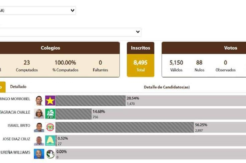This screenshot has width=246, height=163.
Task: Open Ureña Williams' candidate photo
Action: click(x=39, y=154)
